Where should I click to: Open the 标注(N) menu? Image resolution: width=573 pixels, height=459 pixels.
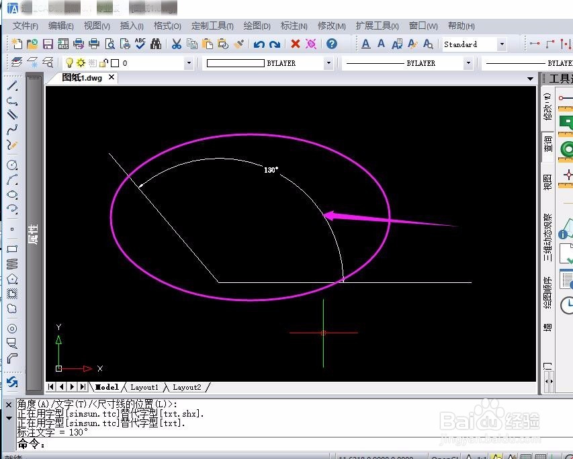tap(294, 26)
